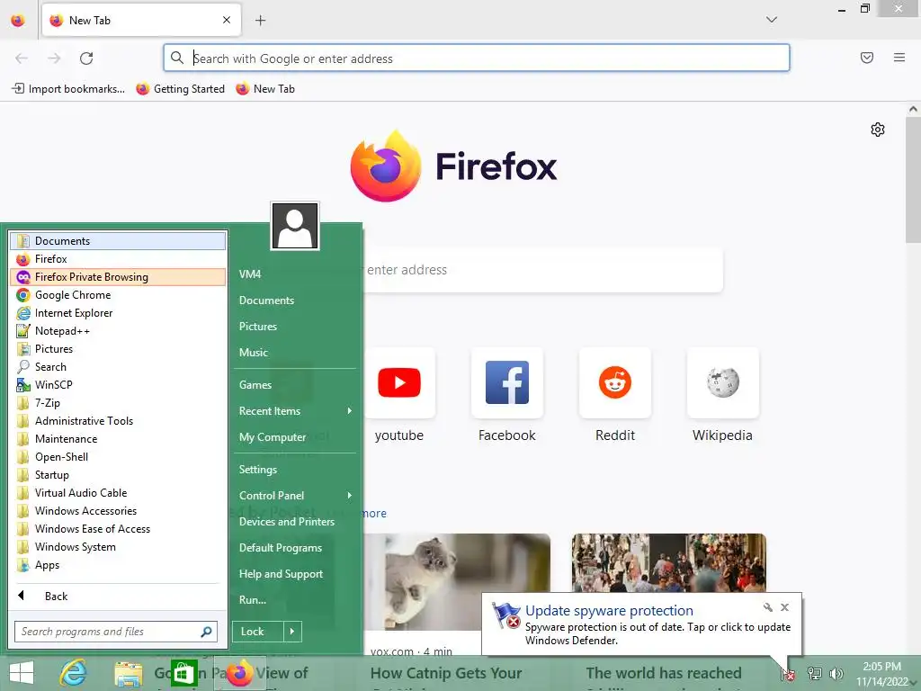
Task: Open Devices and Printers
Action: 295,522
